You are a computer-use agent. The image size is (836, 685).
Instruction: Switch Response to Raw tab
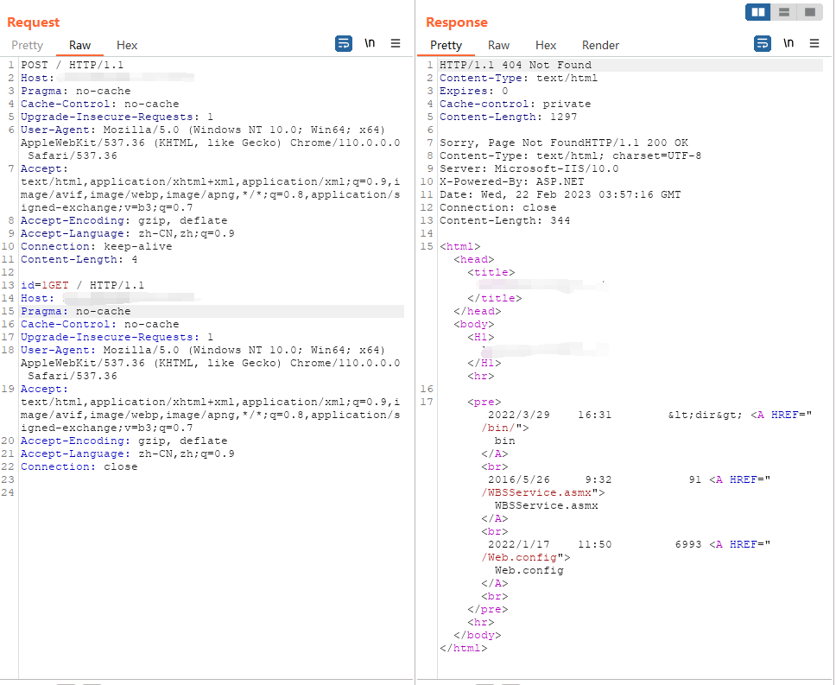498,45
